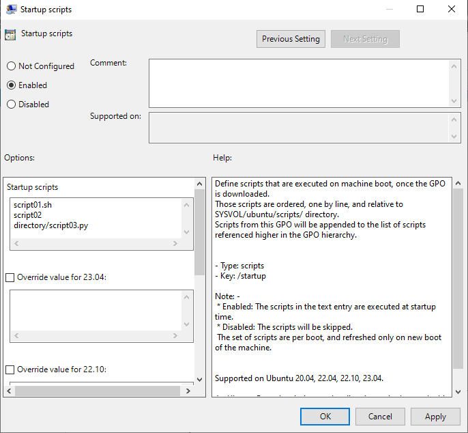
Task: Click 23.04 override box up arrow
Action: (x=187, y=297)
